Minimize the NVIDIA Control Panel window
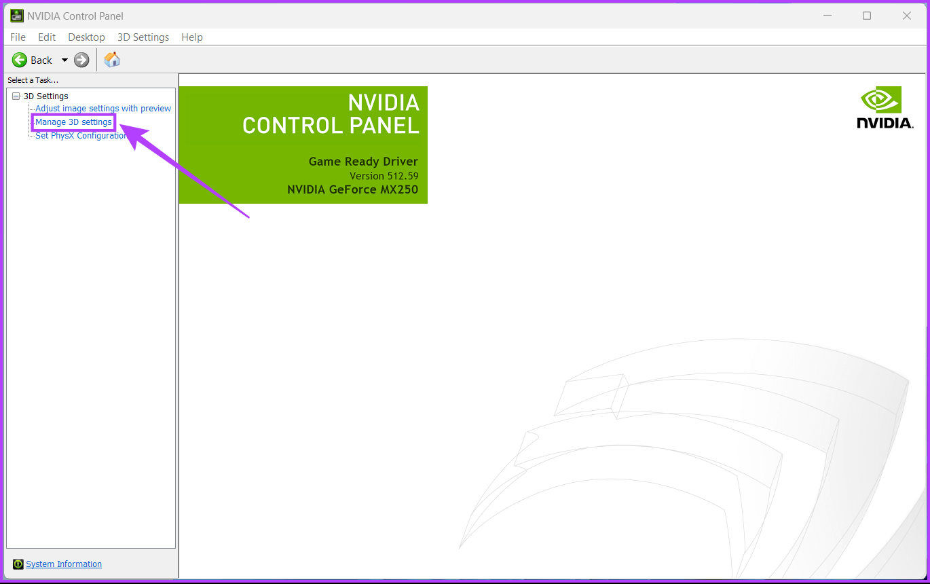 click(827, 16)
